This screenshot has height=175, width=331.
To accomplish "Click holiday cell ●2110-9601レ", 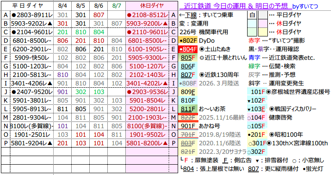I will (x=147, y=32).
